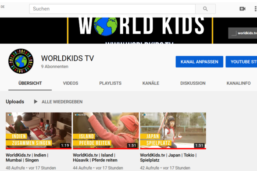257x171 pixels.
Task: Open the YouTube apps grid icon
Action: [x=256, y=9]
